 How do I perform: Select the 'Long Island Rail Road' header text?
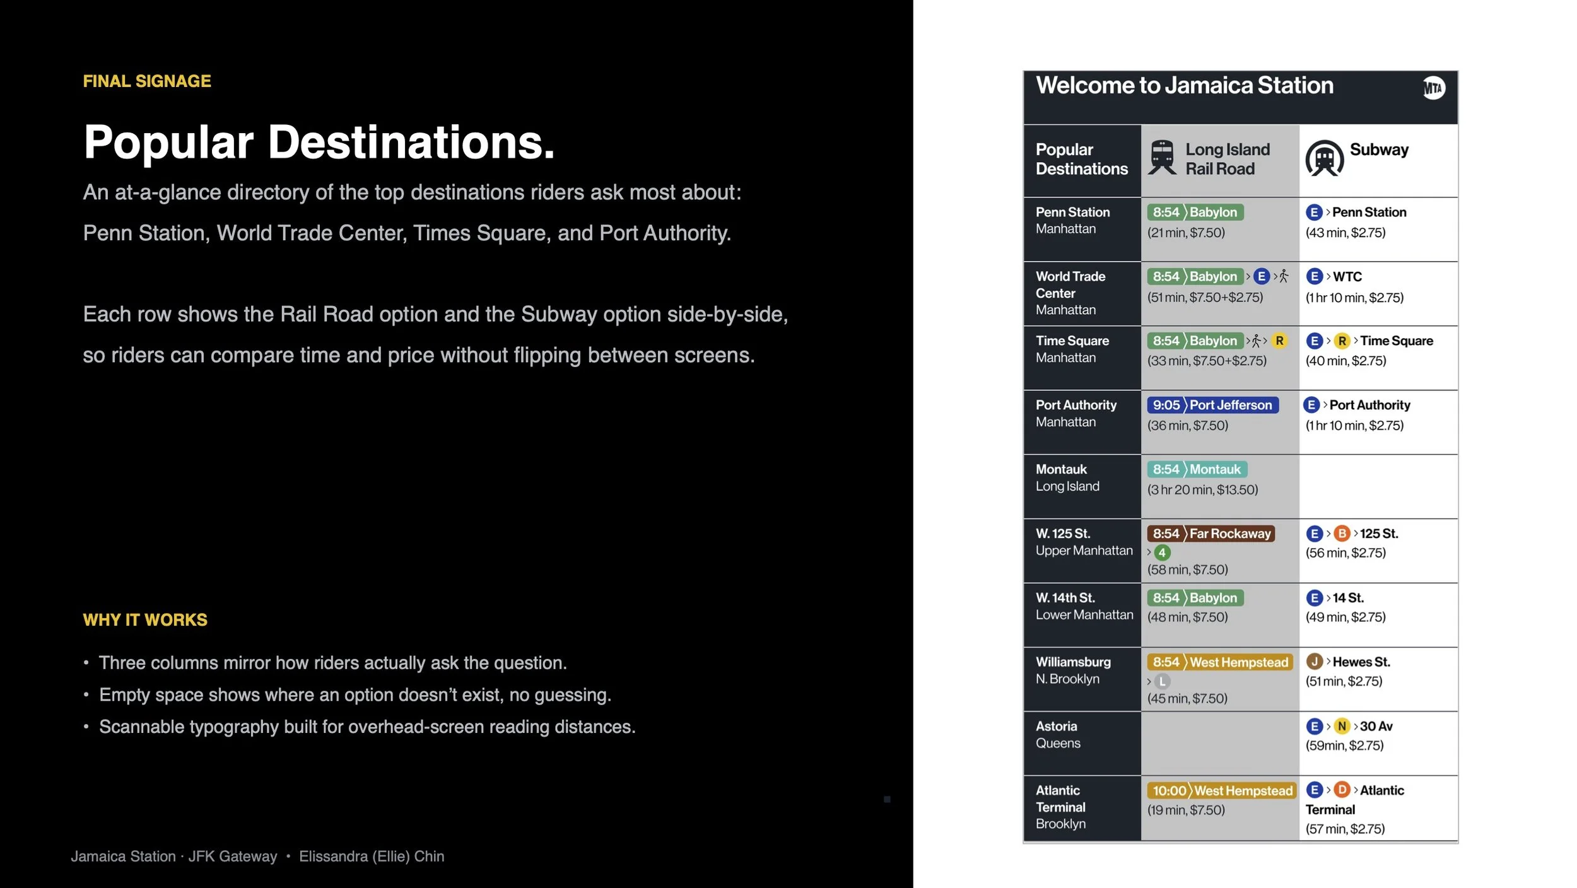coord(1228,160)
